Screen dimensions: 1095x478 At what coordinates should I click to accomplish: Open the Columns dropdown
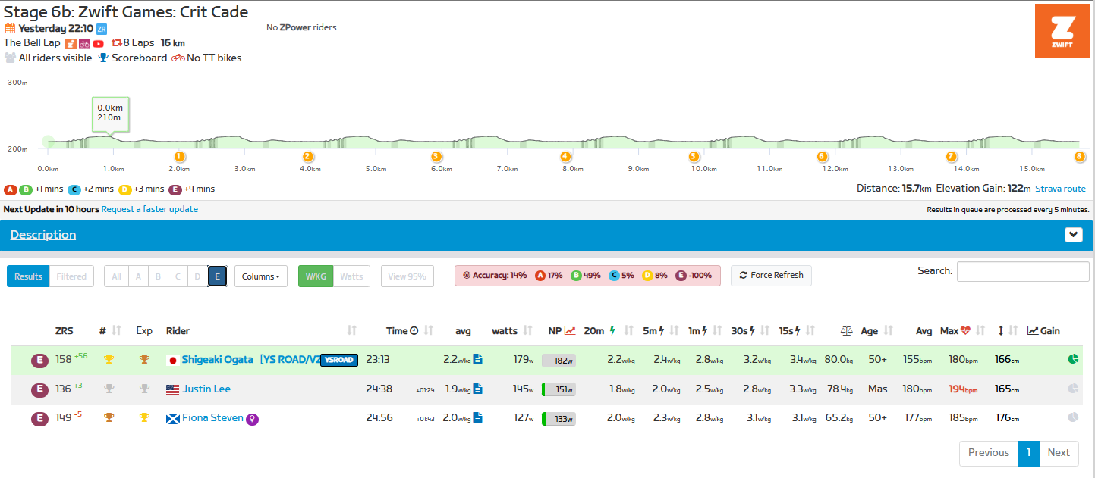(260, 276)
